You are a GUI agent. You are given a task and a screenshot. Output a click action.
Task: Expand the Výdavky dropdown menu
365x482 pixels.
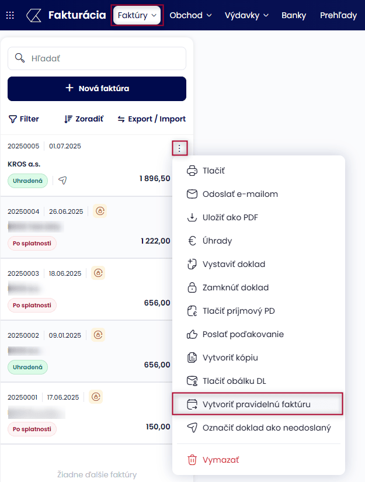tap(246, 15)
